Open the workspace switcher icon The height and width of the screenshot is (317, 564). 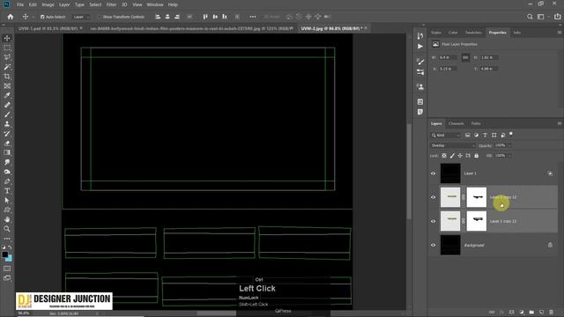[x=540, y=17]
